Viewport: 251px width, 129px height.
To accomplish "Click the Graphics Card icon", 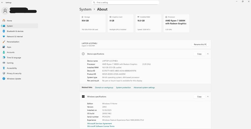I will point(110,17).
